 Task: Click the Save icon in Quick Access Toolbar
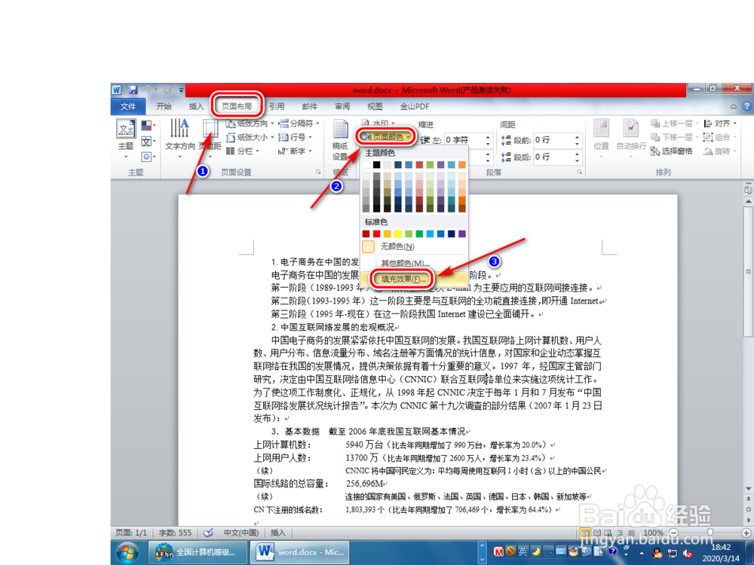pyautogui.click(x=133, y=88)
